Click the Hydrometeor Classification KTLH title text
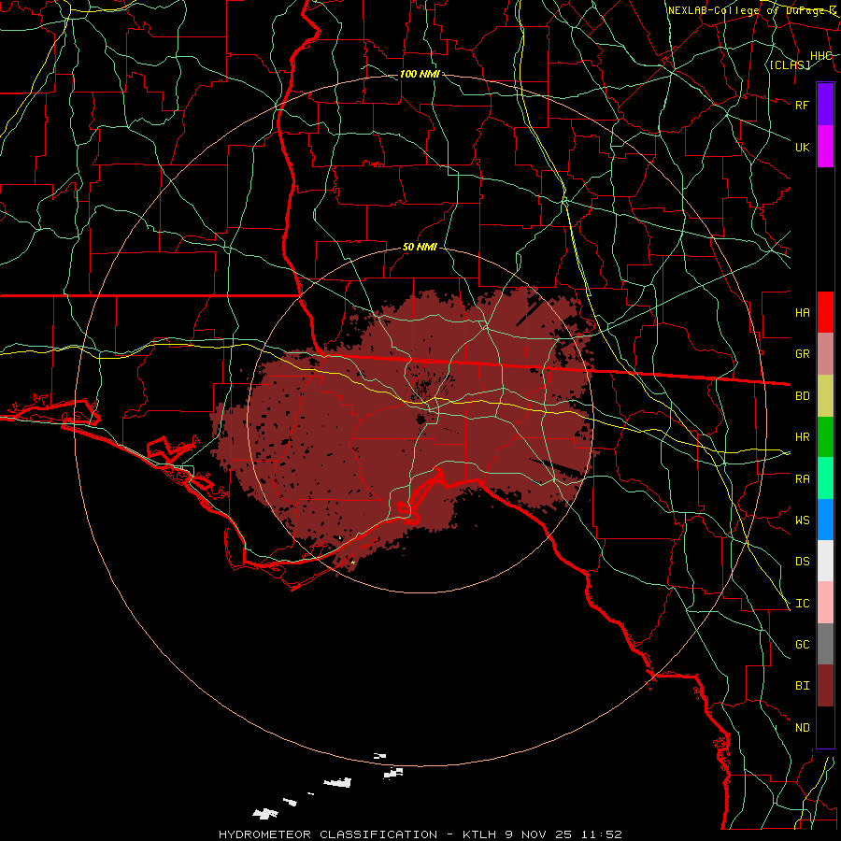Screen dimensions: 841x841 click(420, 834)
